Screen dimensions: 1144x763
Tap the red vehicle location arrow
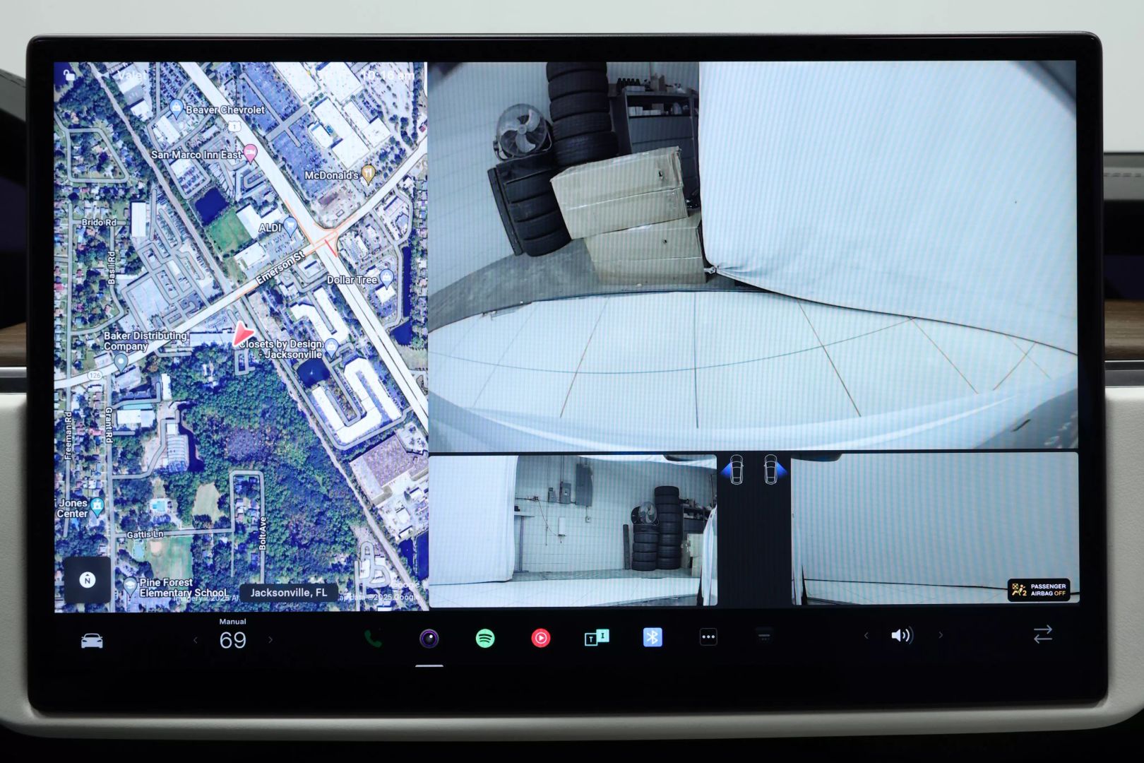click(x=242, y=334)
